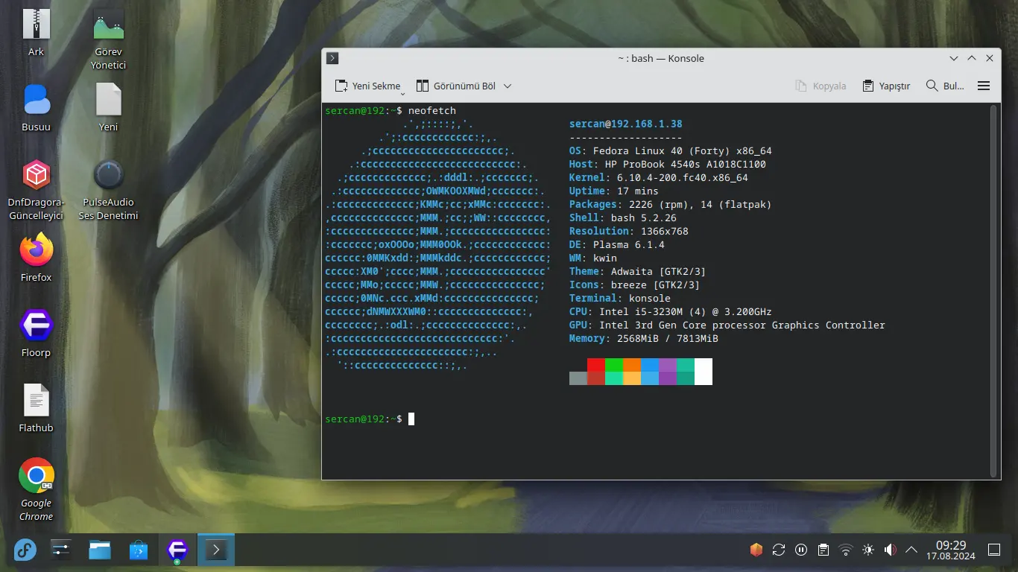Click Görünümü Böl split view button
Screen dimensions: 1018x572
[455, 86]
